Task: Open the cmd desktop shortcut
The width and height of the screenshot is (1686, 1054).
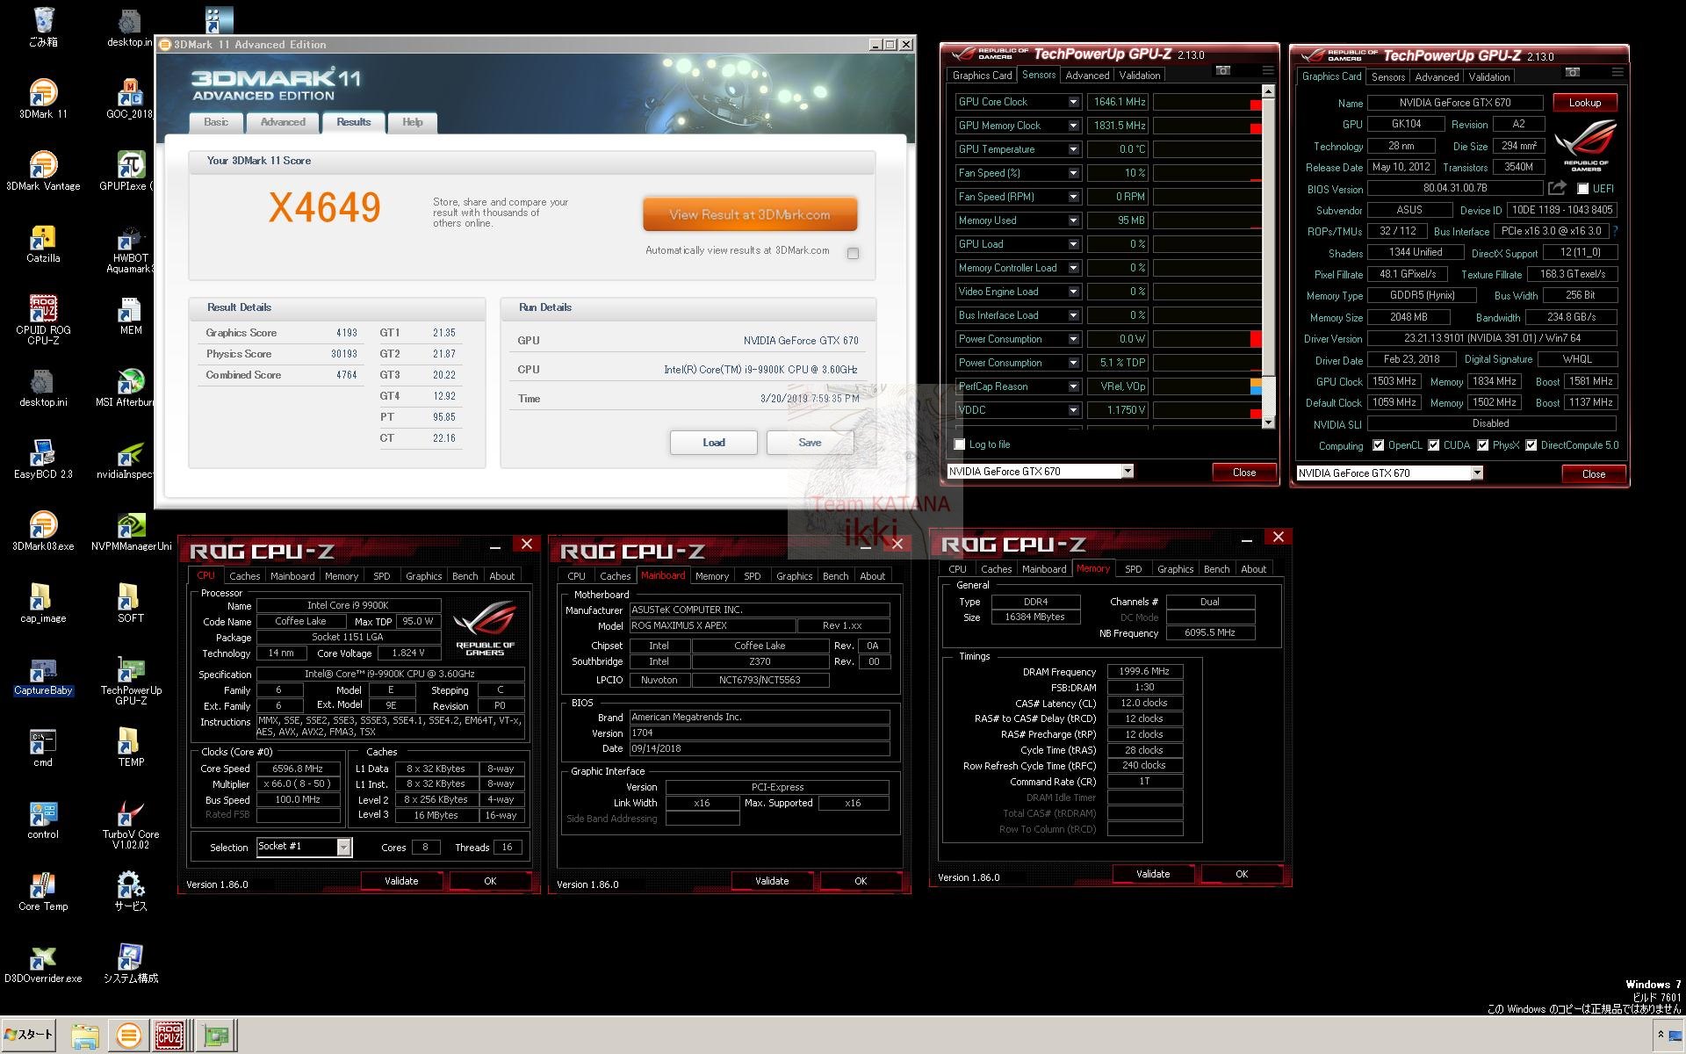Action: click(43, 747)
